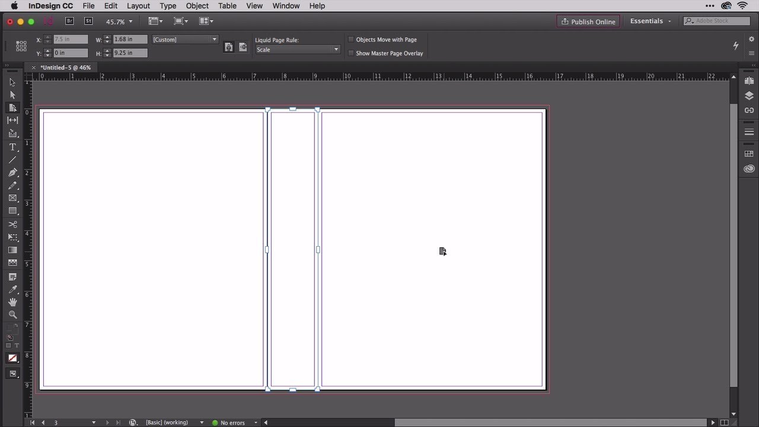The image size is (759, 427).
Task: Select the Page tool
Action: [12, 108]
